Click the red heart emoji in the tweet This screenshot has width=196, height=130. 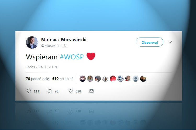point(91,57)
